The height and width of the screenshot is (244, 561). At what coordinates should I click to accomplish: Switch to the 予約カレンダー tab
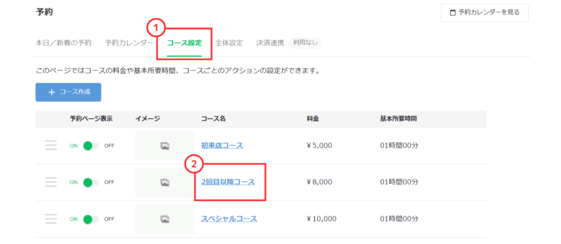pos(129,43)
